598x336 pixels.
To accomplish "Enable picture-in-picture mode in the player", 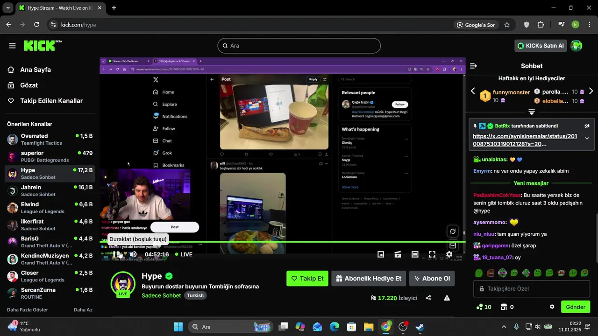I will [x=381, y=254].
